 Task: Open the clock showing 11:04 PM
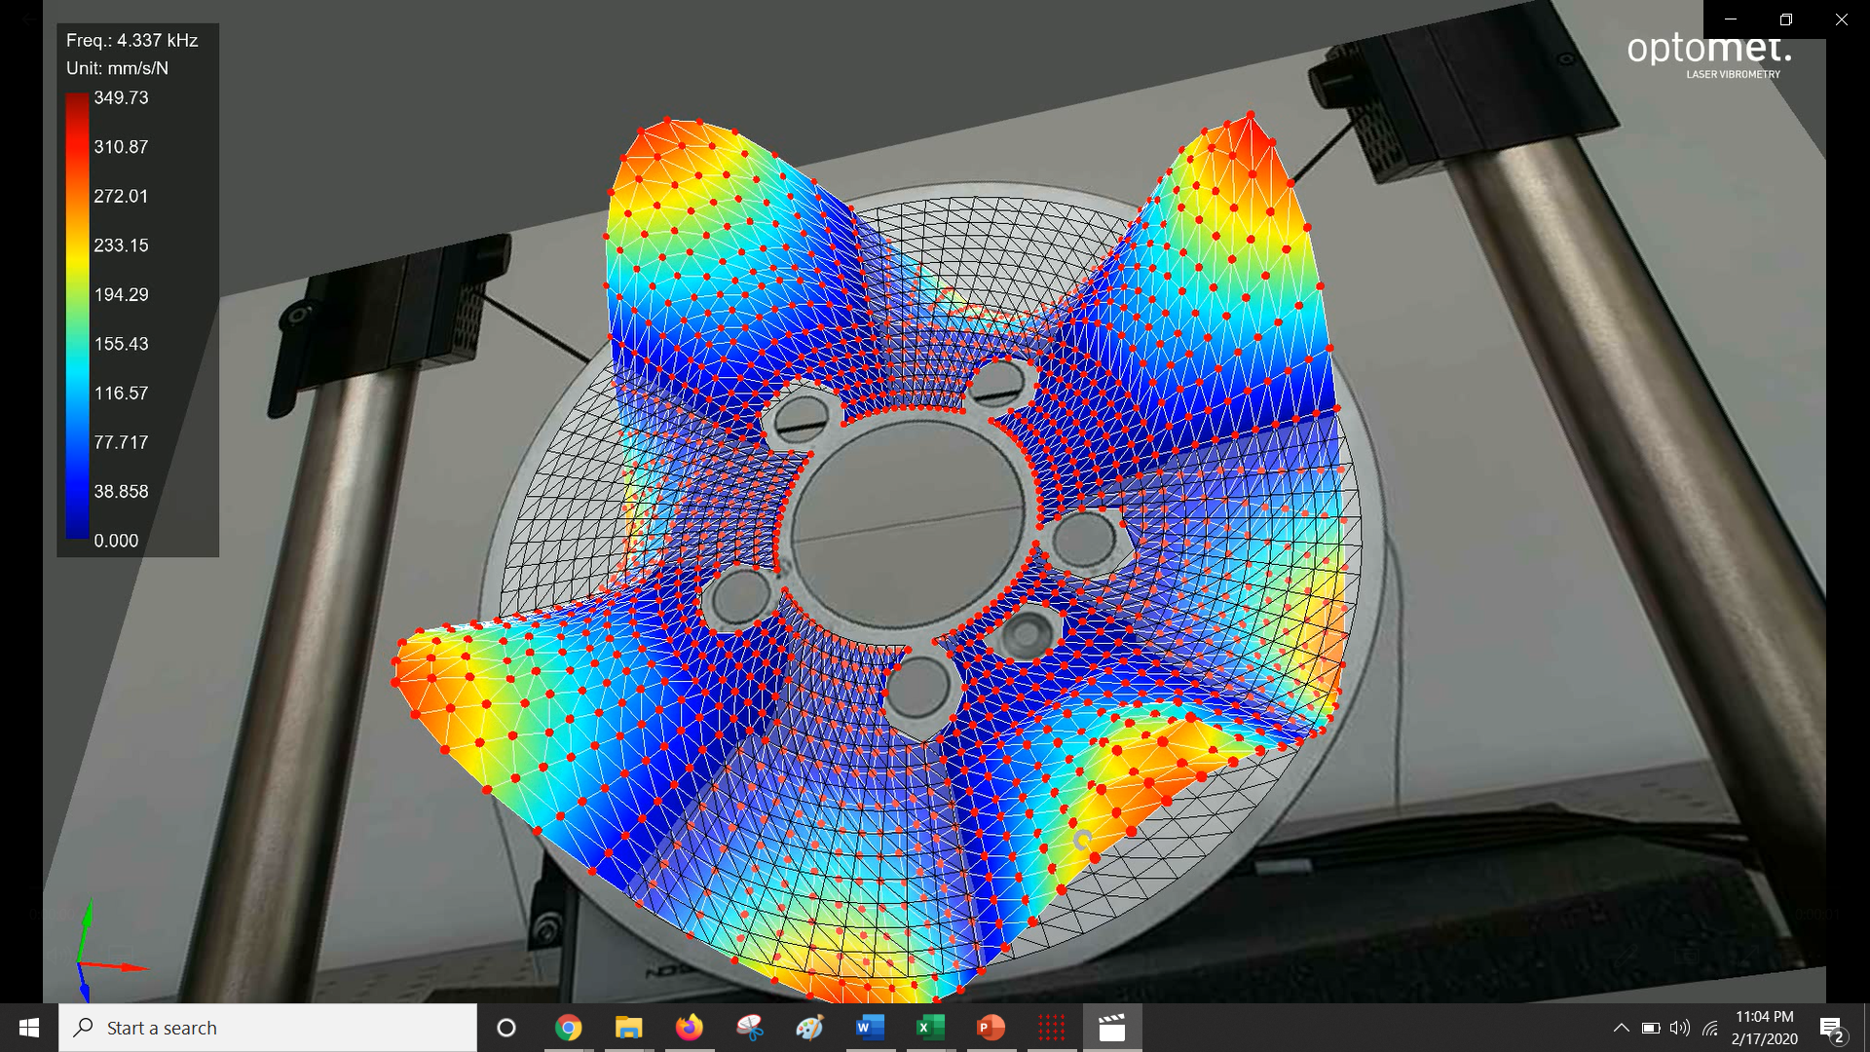tap(1765, 1017)
